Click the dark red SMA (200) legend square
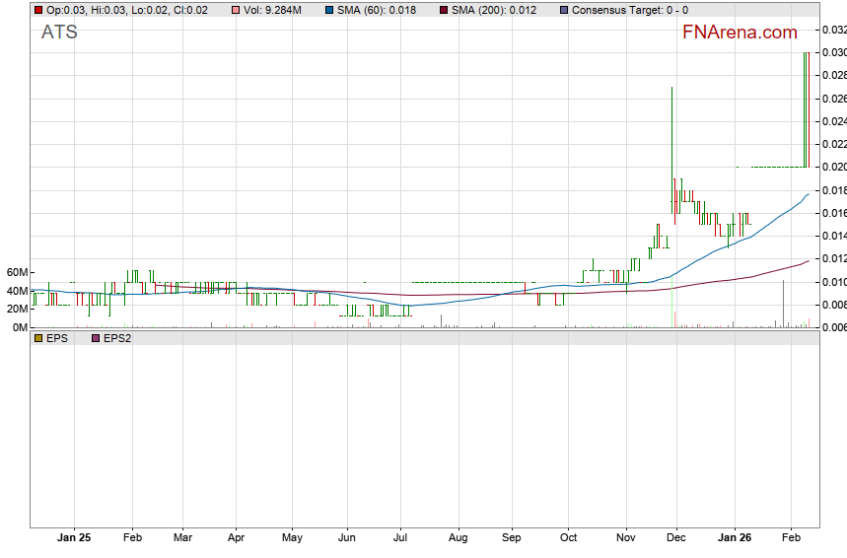 443,10
